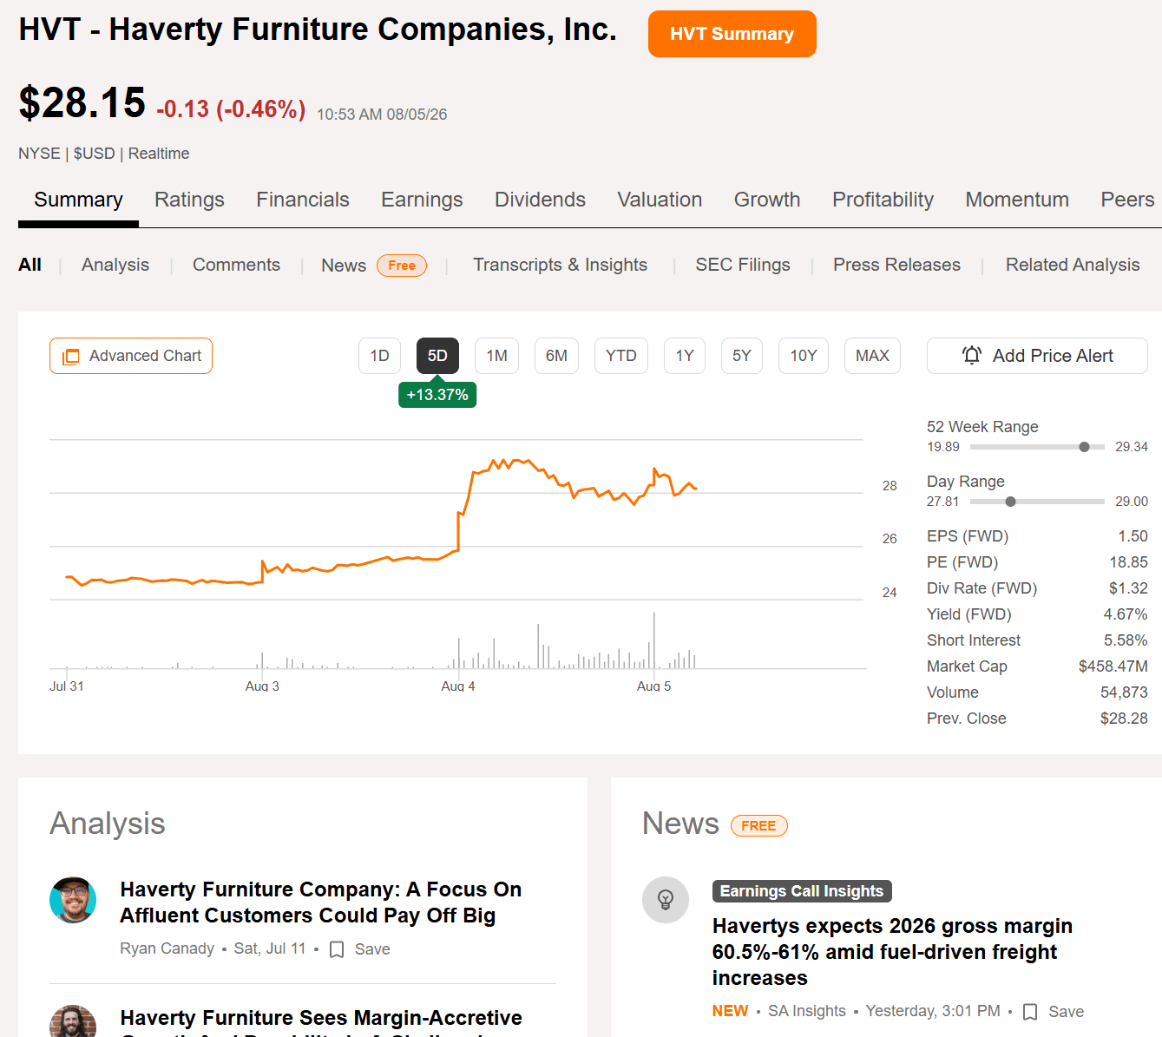The width and height of the screenshot is (1162, 1037).
Task: Select the MAX chart range
Action: (872, 356)
